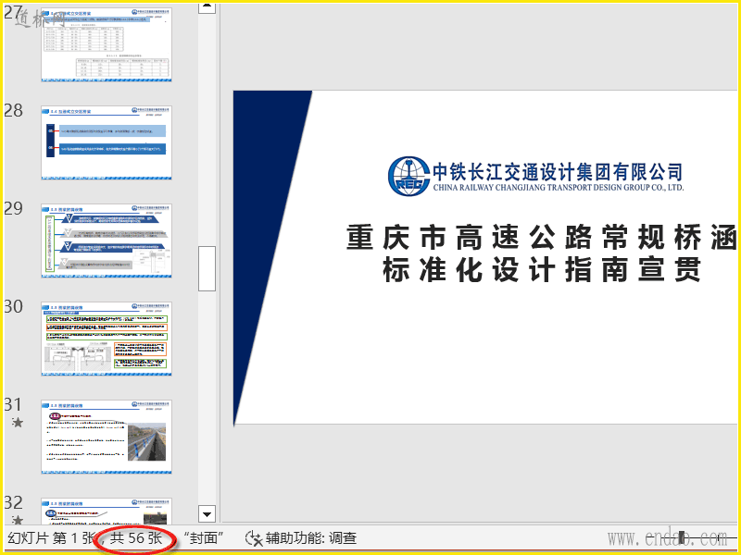Click the slide count '幻灯片 第 1 张, 共 56 张'

[x=85, y=538]
